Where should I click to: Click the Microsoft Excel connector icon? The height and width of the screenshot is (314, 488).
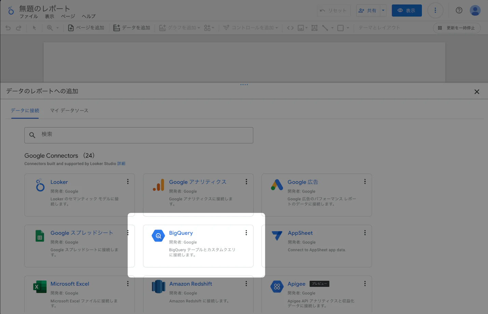(40, 287)
